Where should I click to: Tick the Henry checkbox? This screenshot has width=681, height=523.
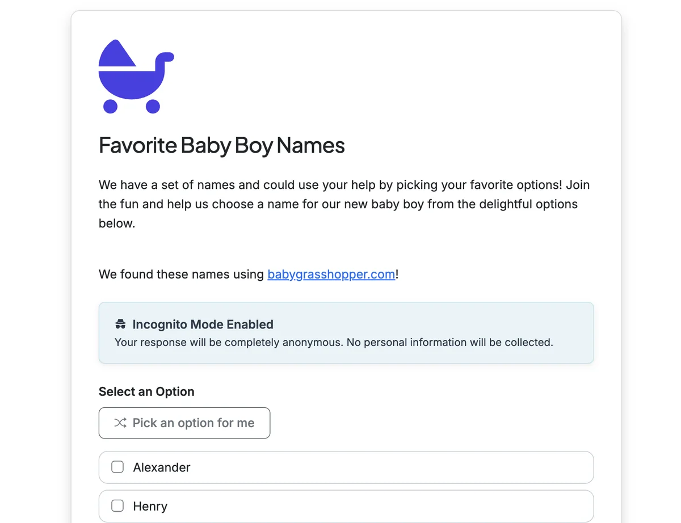pos(117,506)
